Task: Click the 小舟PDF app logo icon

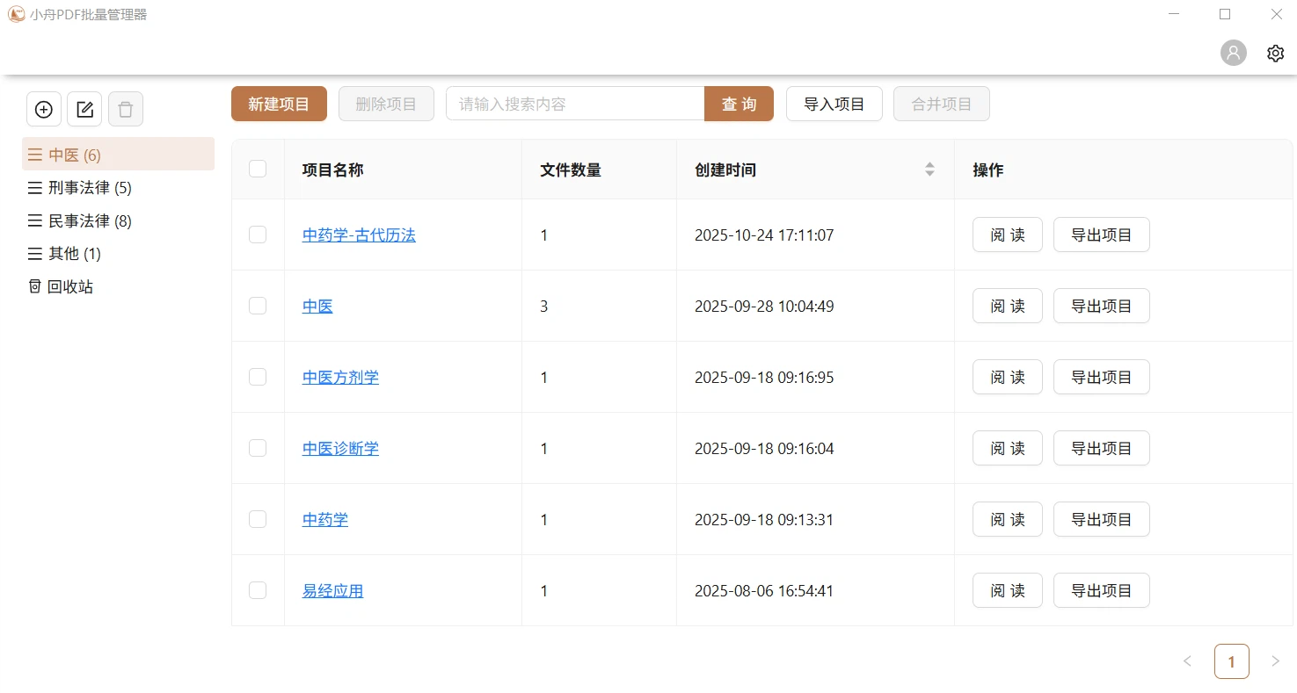Action: pyautogui.click(x=16, y=14)
